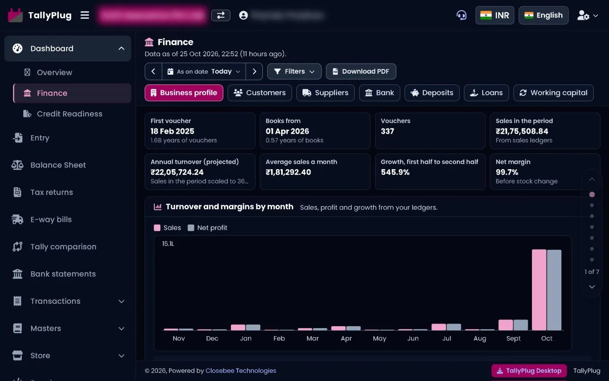This screenshot has height=381, width=609.
Task: Click the September Net profit bar
Action: click(x=521, y=325)
